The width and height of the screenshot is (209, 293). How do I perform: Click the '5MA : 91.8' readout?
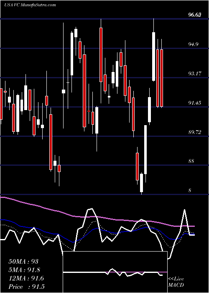(x=24, y=270)
